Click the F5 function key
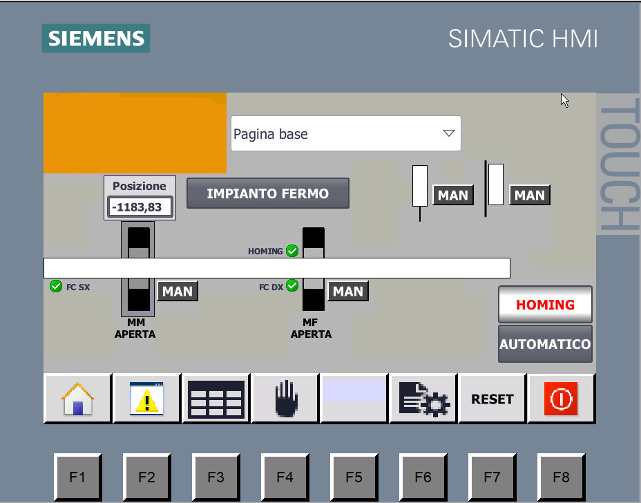 [x=354, y=477]
